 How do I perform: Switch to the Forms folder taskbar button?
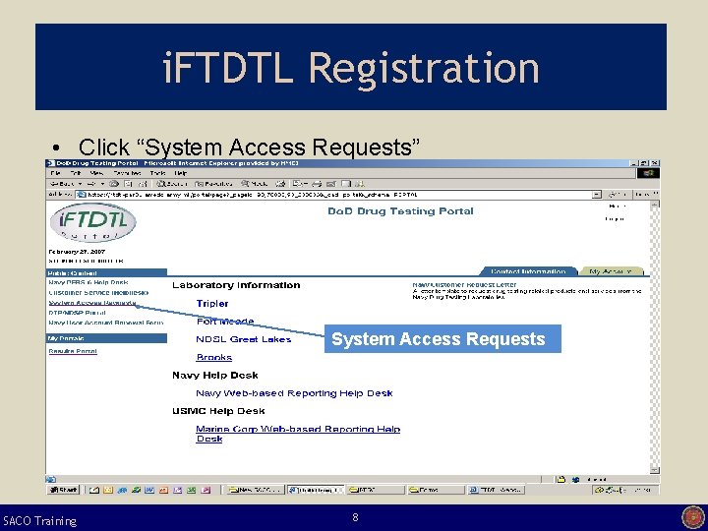(x=437, y=490)
